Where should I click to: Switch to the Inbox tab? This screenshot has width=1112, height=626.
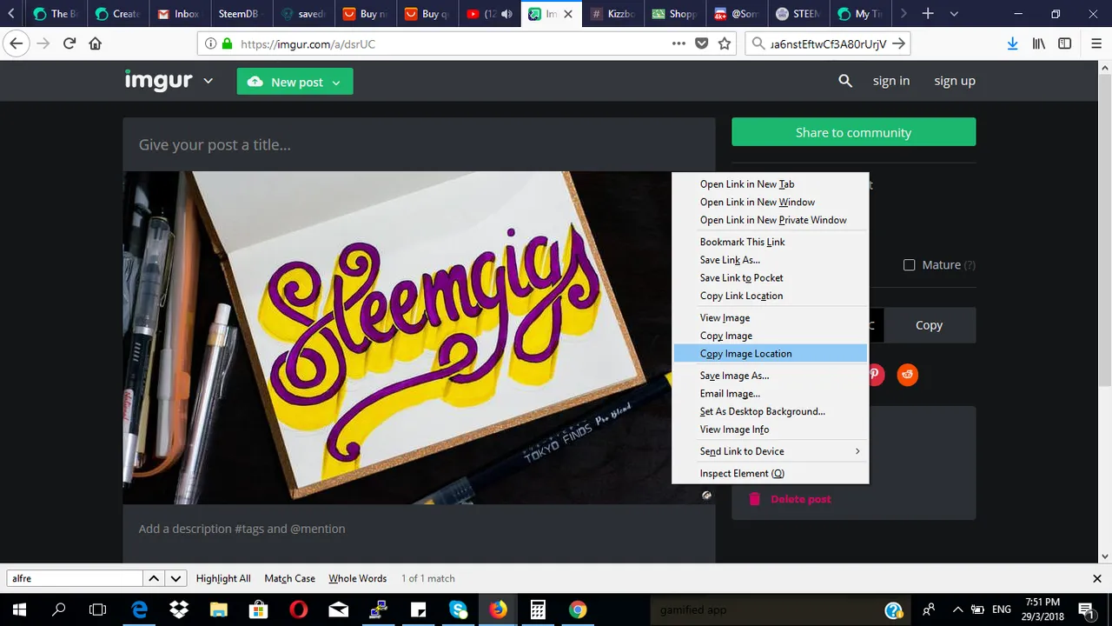coord(178,14)
